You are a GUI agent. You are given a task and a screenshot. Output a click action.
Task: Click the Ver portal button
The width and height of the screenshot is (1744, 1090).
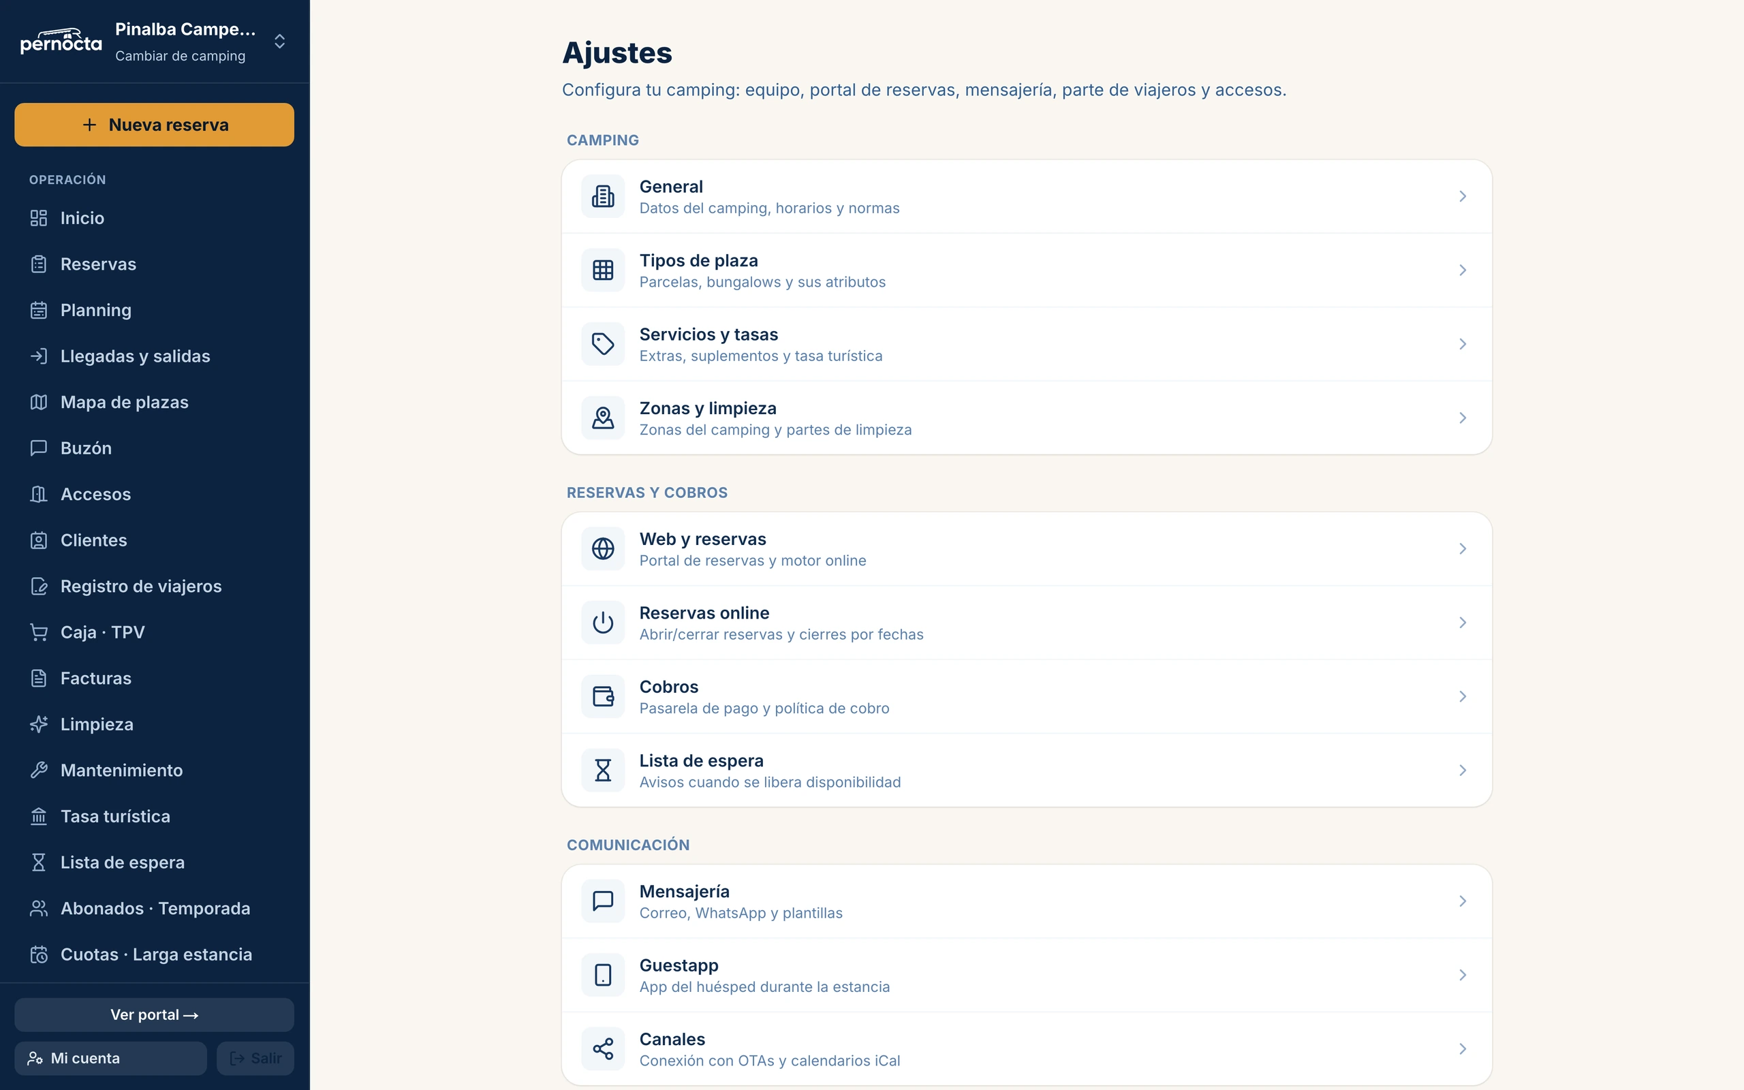[154, 1015]
